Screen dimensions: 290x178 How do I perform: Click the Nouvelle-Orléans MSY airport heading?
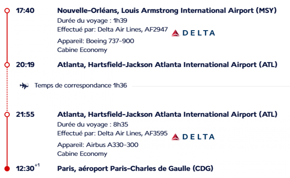tap(167, 11)
